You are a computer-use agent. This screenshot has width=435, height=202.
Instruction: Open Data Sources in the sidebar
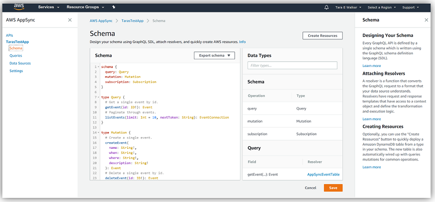point(20,63)
